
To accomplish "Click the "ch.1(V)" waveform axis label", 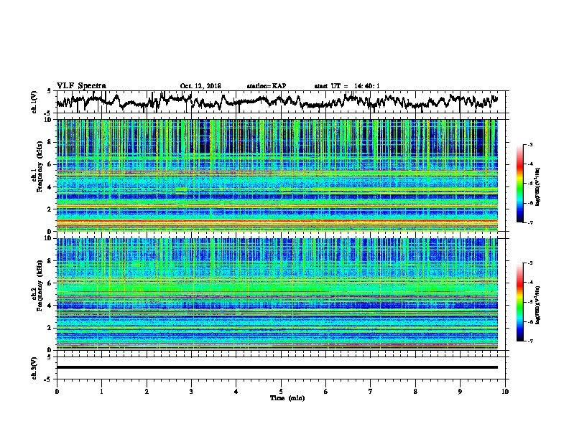I will pyautogui.click(x=34, y=102).
